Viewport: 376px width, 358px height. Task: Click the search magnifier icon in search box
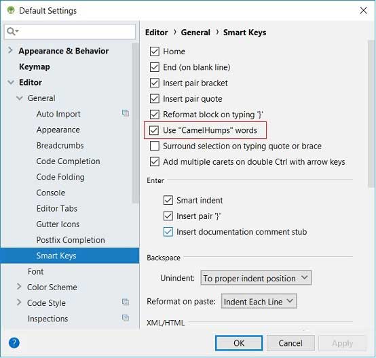pyautogui.click(x=12, y=31)
